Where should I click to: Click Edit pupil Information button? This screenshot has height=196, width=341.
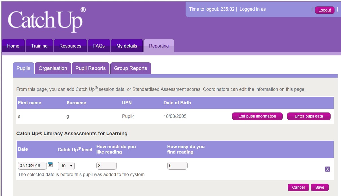257,116
